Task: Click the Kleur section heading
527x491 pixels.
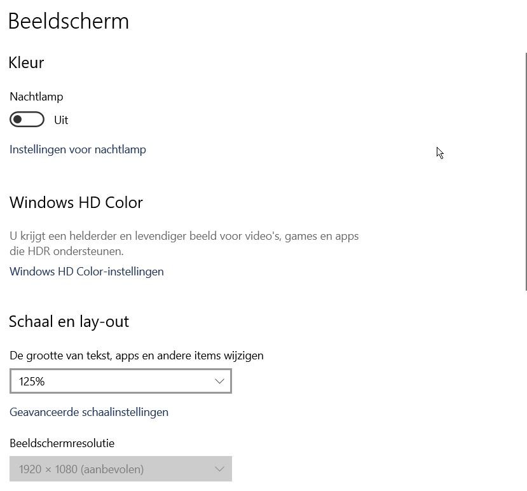Action: pos(26,62)
